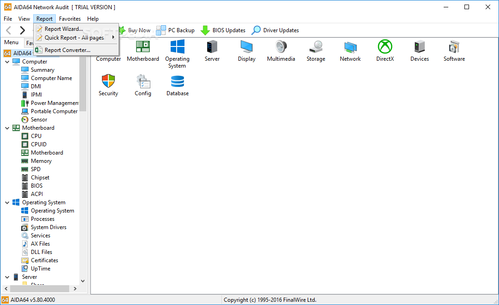Screen dimensions: 499x305
Task: Open the Multimedia speaker icon
Action: point(281,51)
